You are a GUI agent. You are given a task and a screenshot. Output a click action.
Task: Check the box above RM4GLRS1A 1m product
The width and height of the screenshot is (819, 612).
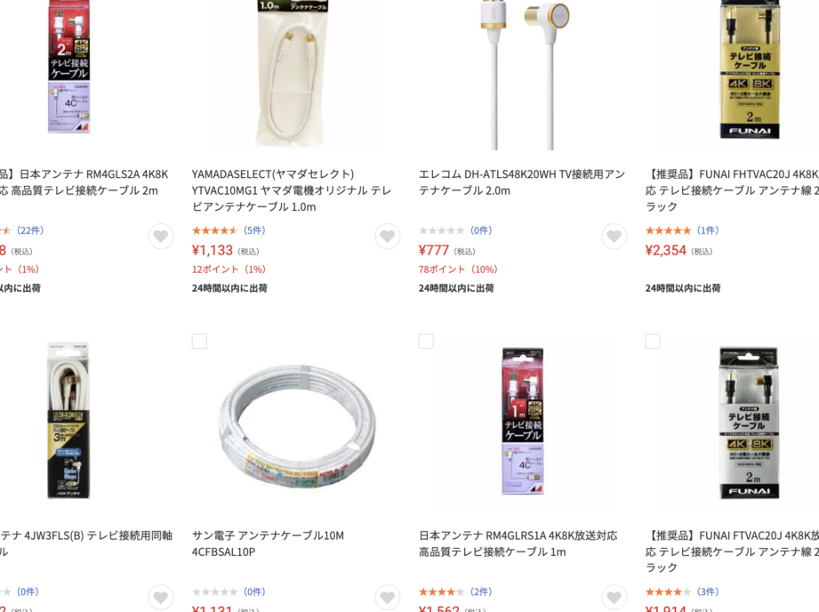426,342
